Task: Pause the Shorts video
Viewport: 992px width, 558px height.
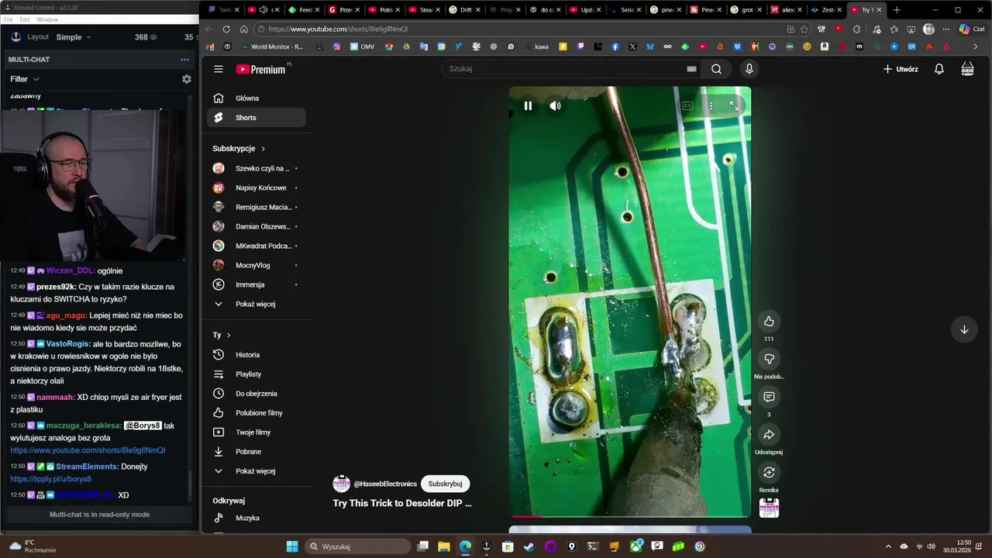Action: click(528, 106)
